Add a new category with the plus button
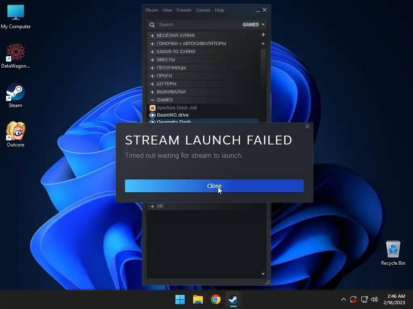 click(263, 35)
